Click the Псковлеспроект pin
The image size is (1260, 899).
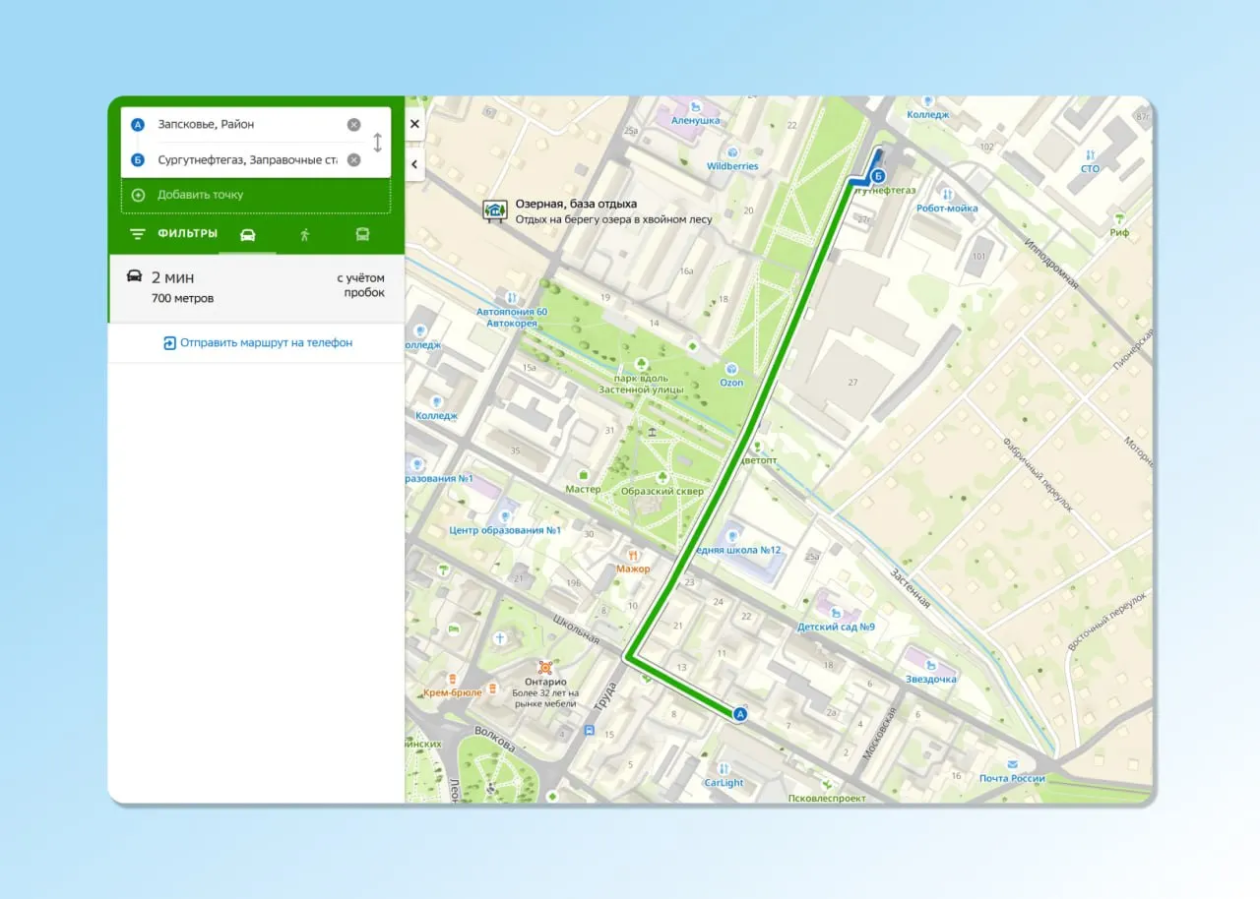point(827,784)
